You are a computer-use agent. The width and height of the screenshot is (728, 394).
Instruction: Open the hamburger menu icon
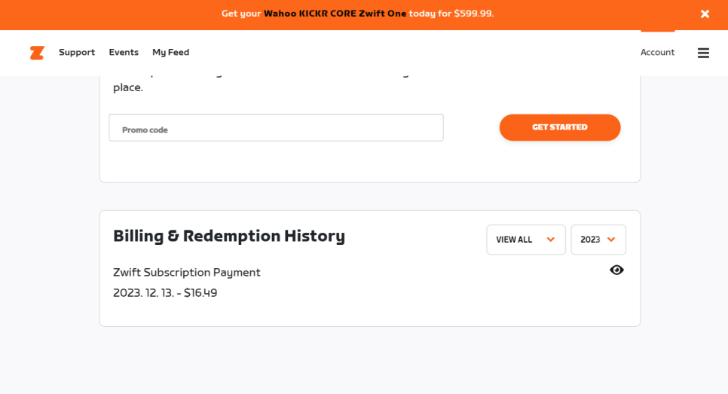click(x=703, y=53)
